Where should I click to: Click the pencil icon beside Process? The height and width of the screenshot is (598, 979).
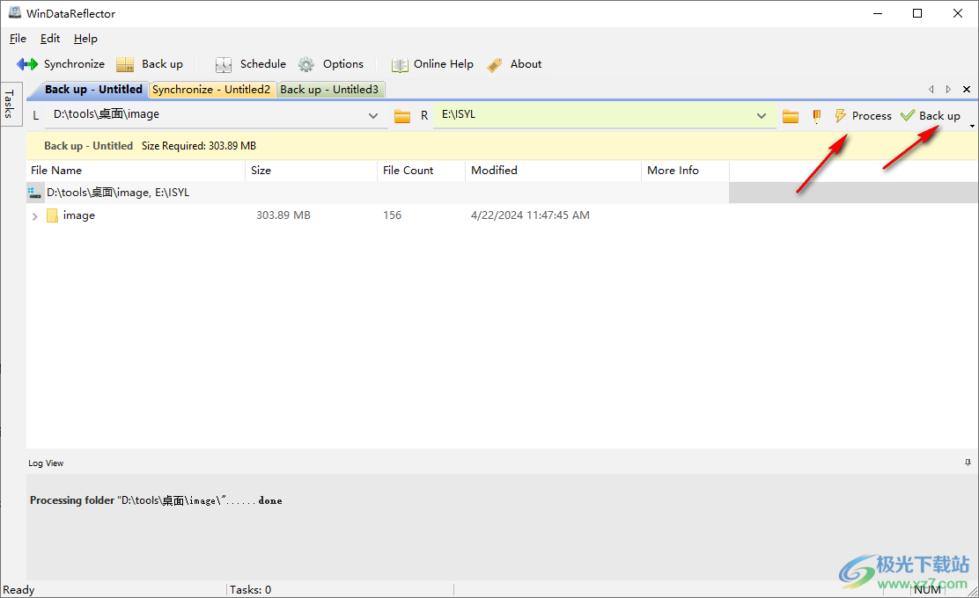pyautogui.click(x=816, y=116)
